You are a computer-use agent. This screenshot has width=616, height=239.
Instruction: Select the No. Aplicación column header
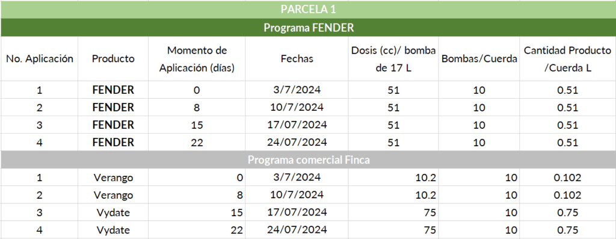point(39,59)
